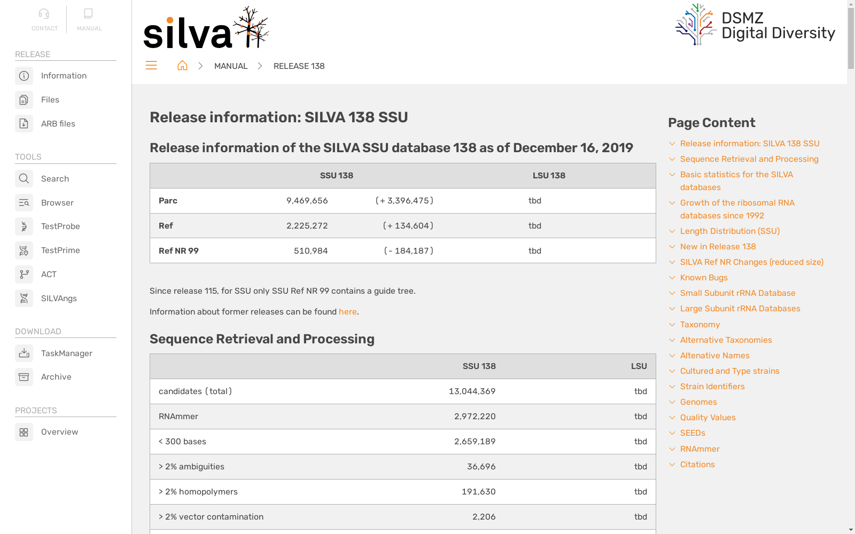Click the SILVA logo
The image size is (855, 534).
point(206,28)
